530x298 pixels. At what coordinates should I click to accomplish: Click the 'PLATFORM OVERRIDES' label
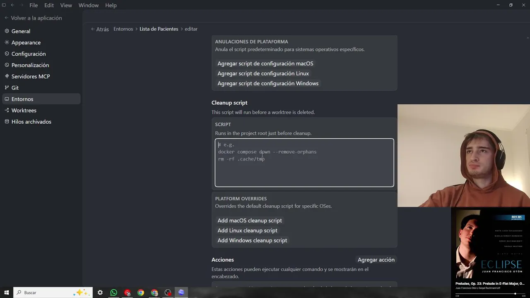[x=241, y=199]
